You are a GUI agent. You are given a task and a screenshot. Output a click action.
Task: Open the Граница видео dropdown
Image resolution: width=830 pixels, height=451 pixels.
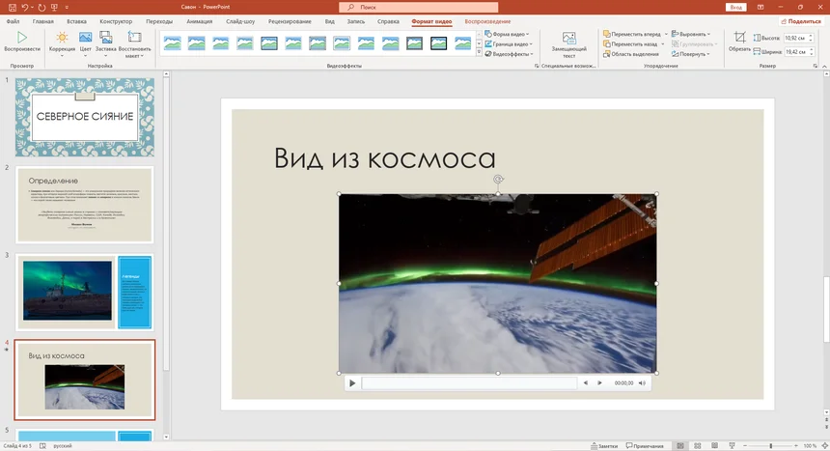(x=509, y=44)
